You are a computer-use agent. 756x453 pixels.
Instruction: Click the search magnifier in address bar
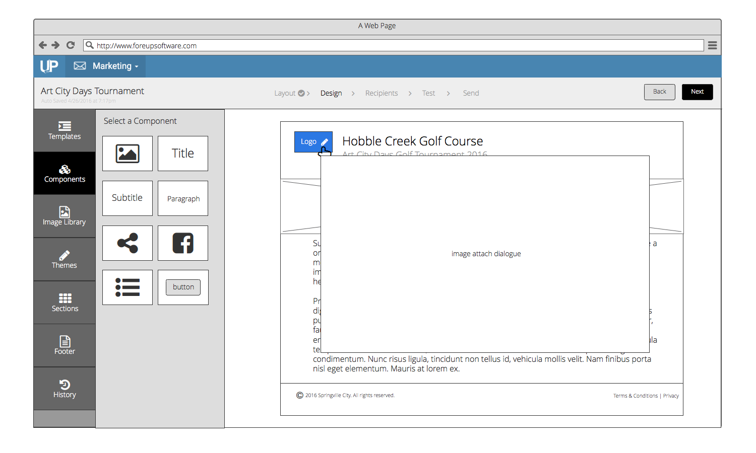(x=90, y=45)
